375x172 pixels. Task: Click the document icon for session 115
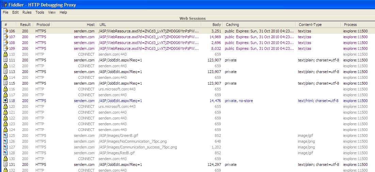pyautogui.click(x=5, y=83)
